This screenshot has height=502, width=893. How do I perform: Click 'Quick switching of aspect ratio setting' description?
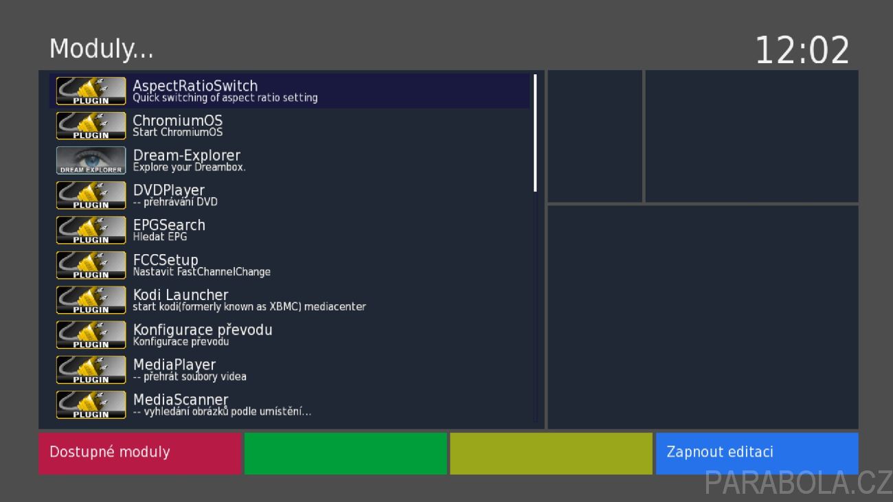[225, 98]
